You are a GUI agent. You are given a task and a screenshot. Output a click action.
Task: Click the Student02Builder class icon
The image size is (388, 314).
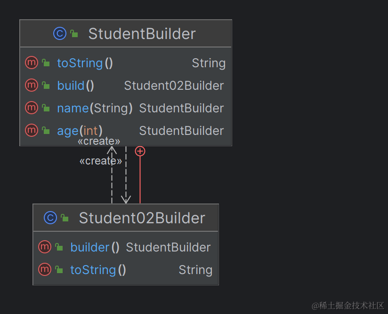[50, 218]
